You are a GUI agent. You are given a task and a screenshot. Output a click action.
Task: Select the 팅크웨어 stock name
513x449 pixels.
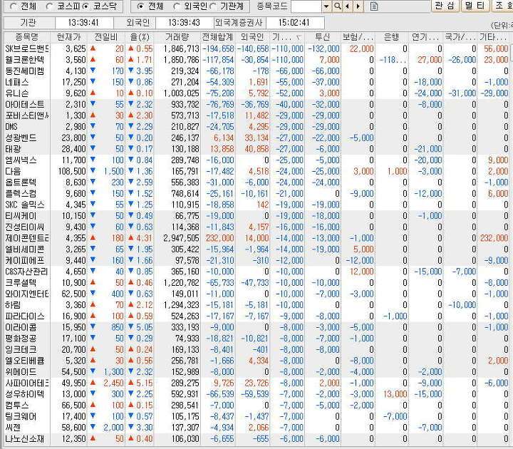pyautogui.click(x=21, y=416)
